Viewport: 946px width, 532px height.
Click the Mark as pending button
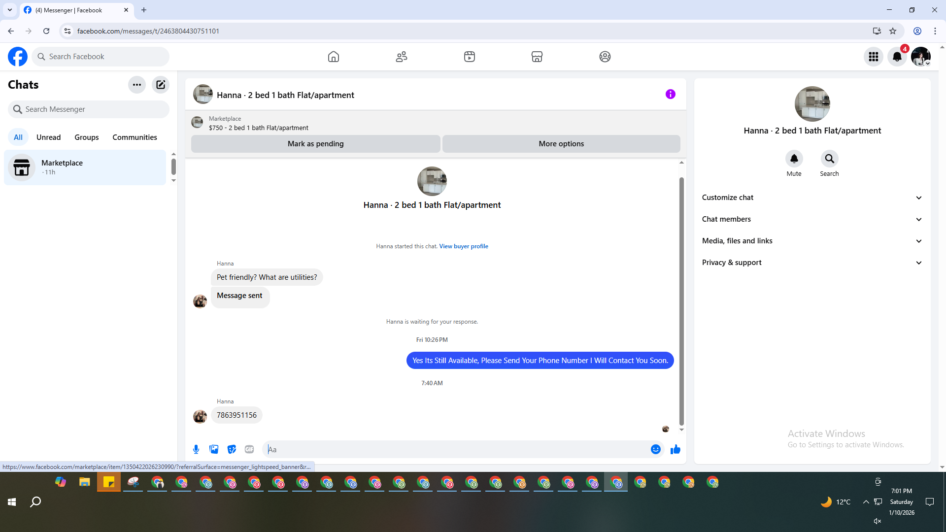315,144
